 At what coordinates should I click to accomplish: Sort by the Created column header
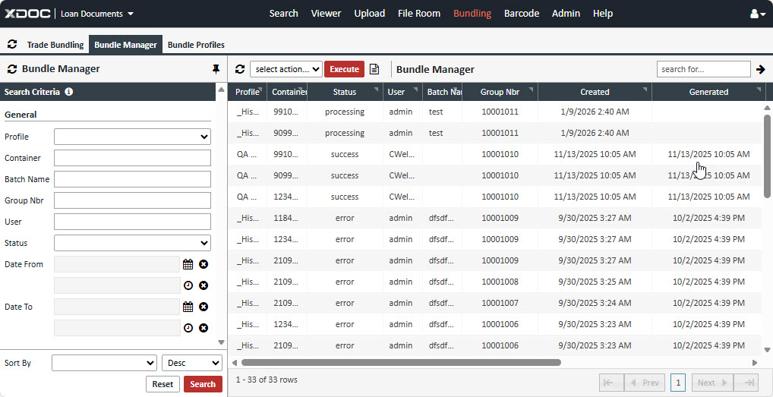pyautogui.click(x=594, y=92)
